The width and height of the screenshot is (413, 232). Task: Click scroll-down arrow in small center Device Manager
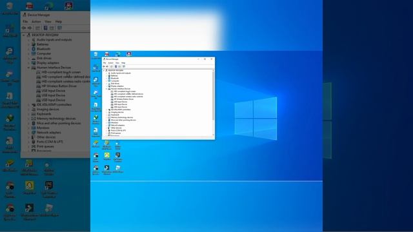214,135
